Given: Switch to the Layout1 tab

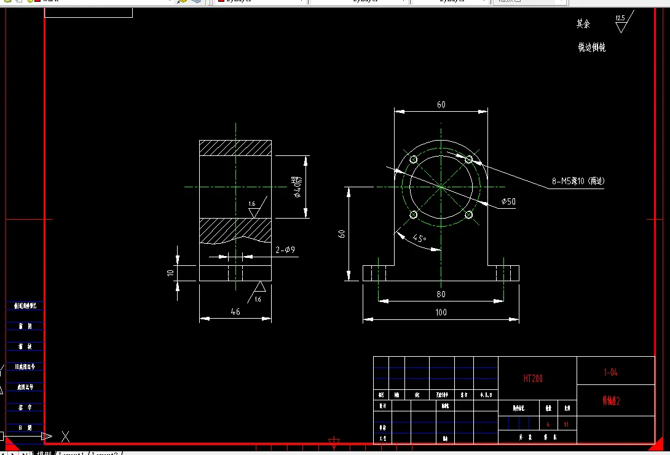Looking at the screenshot, I should (71, 453).
